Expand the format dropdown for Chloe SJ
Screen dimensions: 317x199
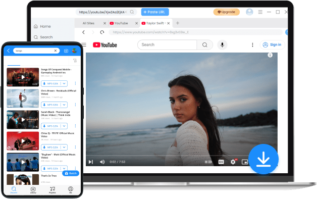[x=64, y=147]
